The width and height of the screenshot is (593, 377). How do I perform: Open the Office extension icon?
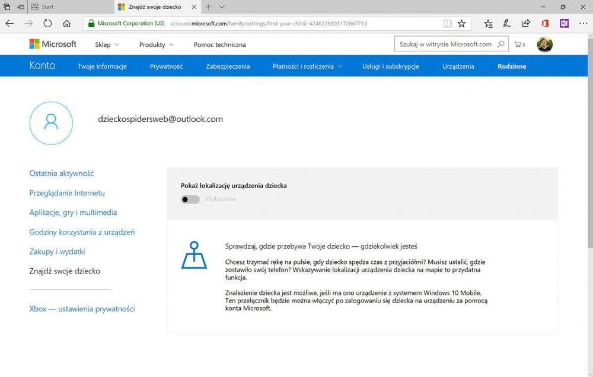click(x=545, y=24)
